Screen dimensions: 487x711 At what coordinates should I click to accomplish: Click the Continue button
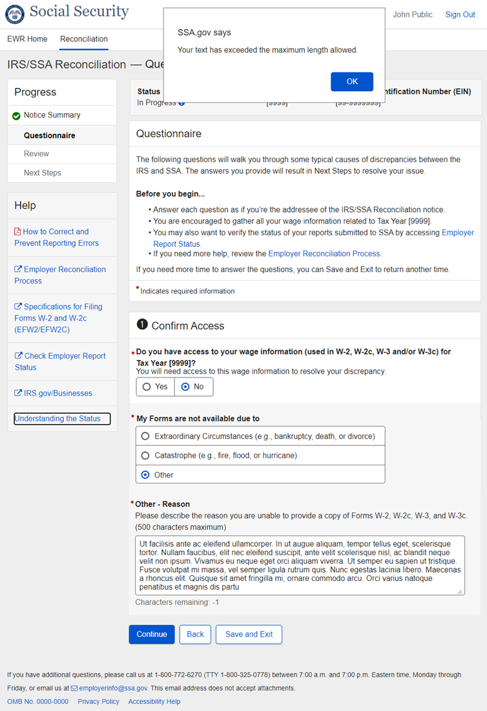point(152,634)
